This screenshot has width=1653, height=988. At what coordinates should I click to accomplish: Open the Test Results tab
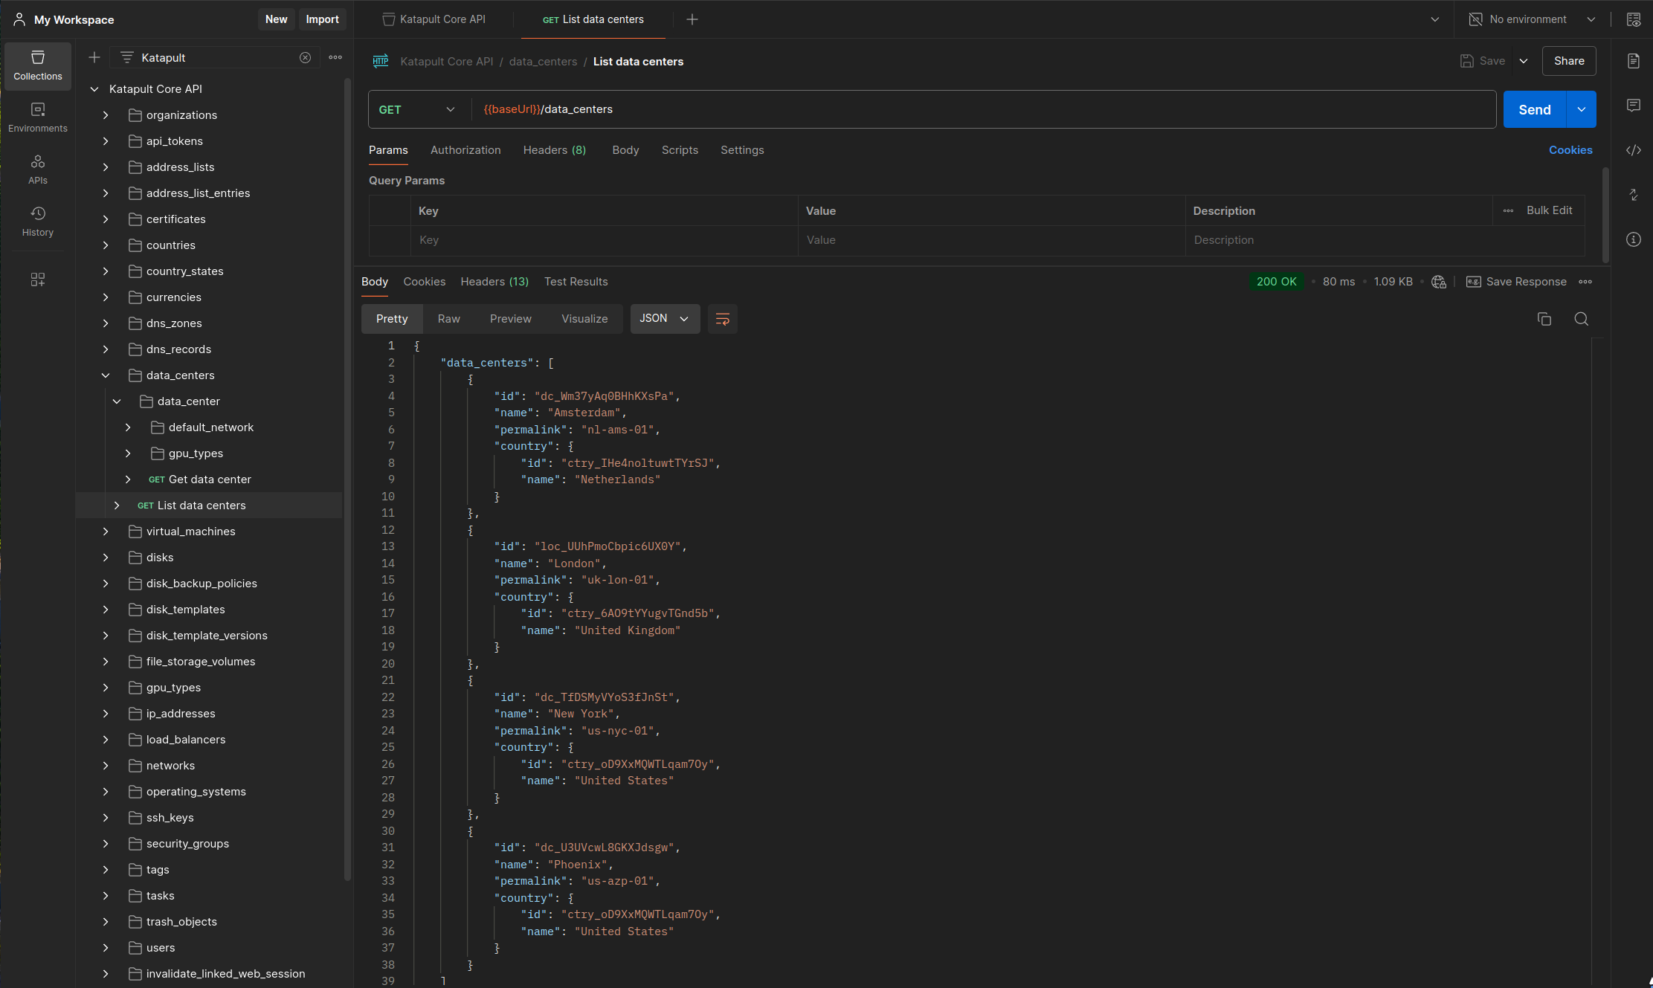[x=576, y=282]
